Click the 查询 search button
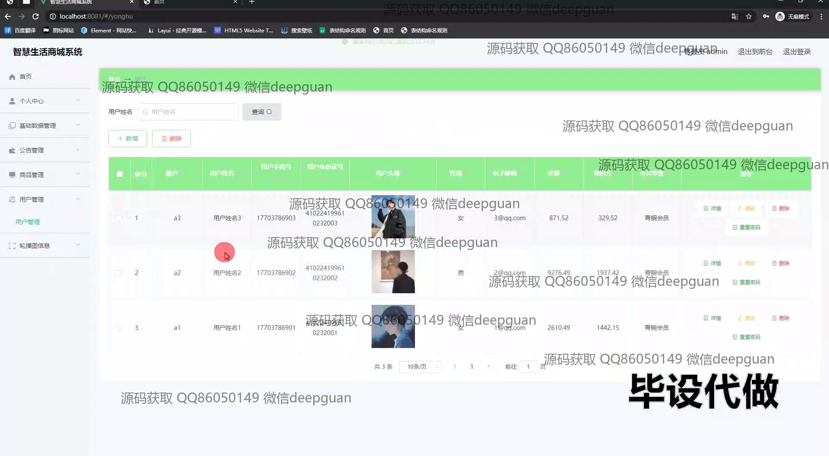Image resolution: width=829 pixels, height=456 pixels. pyautogui.click(x=262, y=112)
